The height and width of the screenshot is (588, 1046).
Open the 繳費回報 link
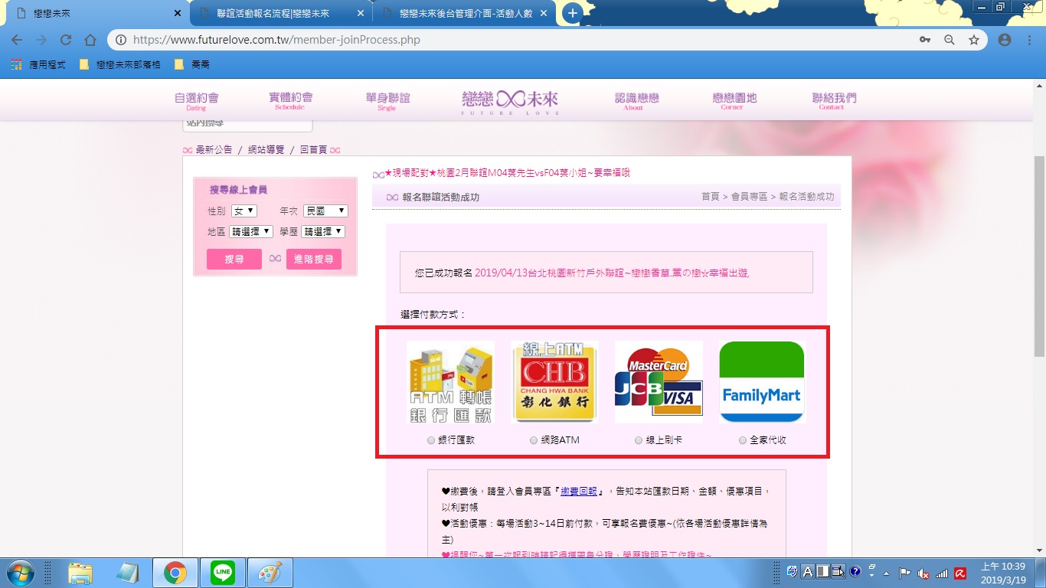(579, 492)
